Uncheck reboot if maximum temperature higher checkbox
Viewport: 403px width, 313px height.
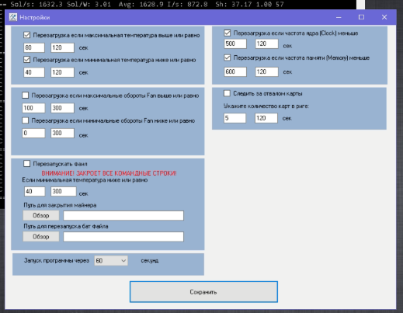click(26, 35)
